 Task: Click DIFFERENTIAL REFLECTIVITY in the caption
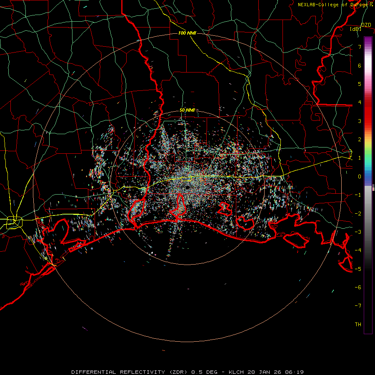pos(118,372)
